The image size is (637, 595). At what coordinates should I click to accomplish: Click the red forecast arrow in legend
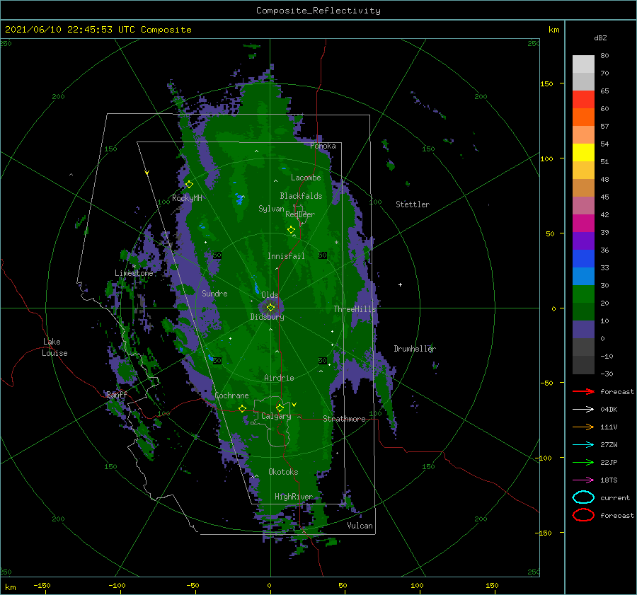coord(583,391)
